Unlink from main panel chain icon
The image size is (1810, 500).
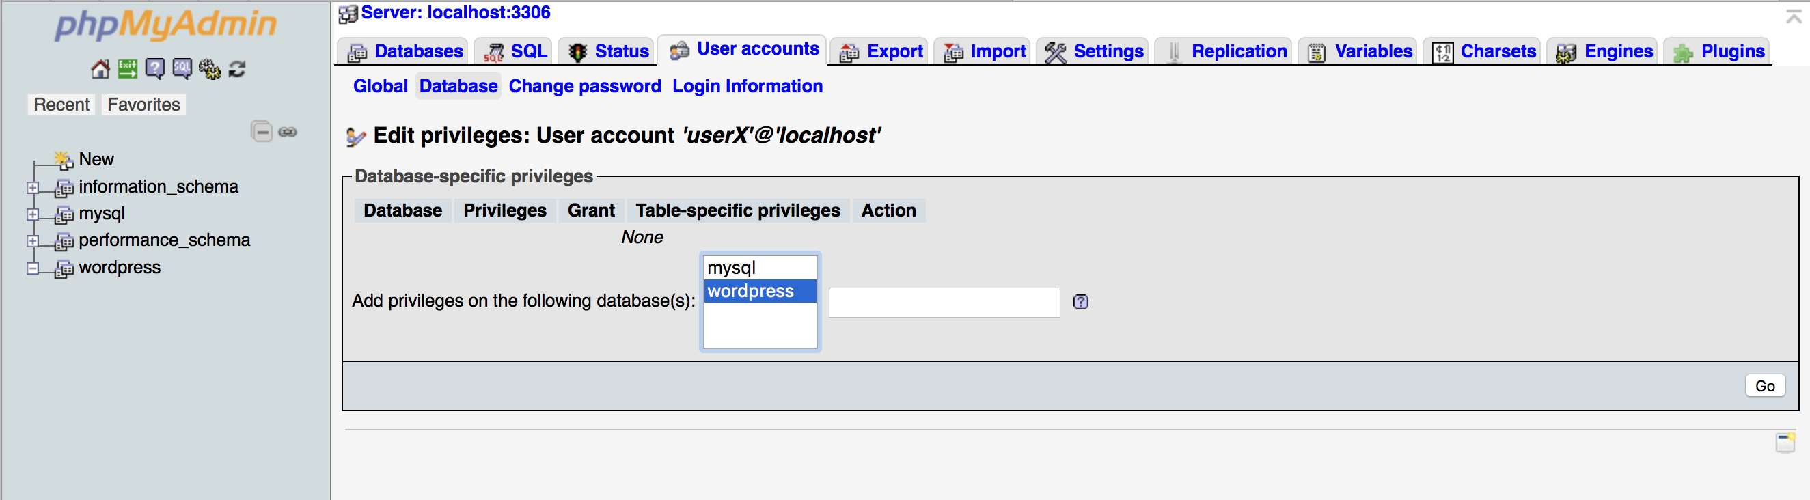(x=288, y=132)
